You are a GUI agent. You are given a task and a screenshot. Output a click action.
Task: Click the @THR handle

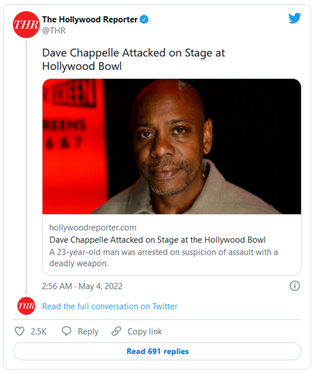pos(54,31)
